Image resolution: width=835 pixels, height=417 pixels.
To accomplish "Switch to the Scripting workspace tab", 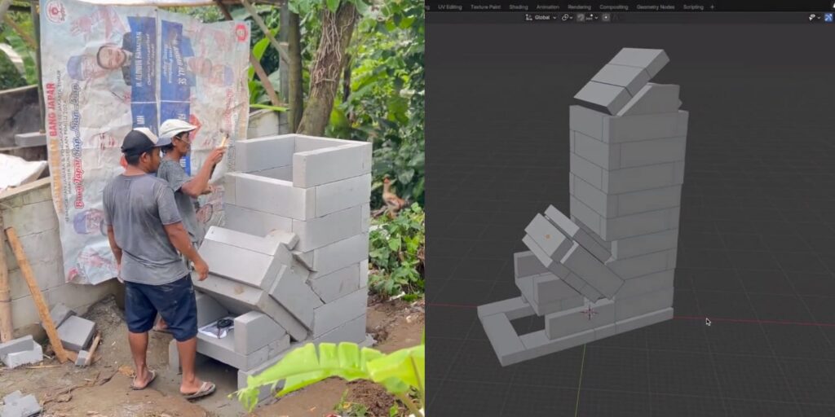I will (693, 7).
